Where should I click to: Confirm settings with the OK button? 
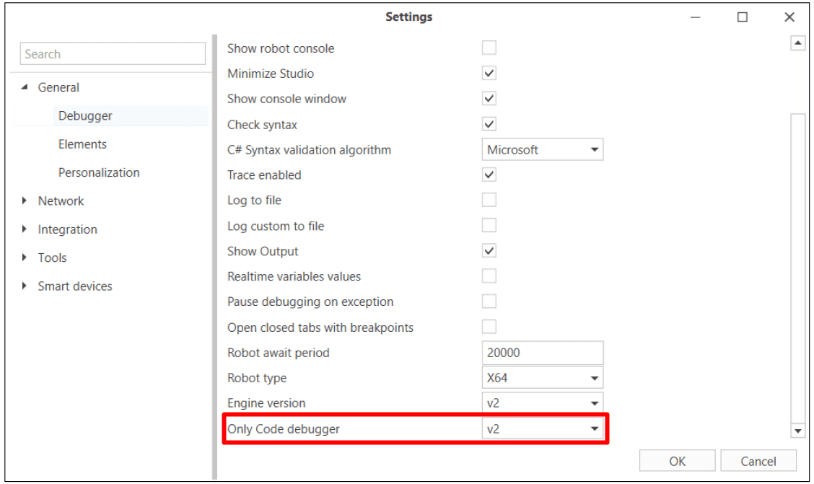[x=677, y=462]
